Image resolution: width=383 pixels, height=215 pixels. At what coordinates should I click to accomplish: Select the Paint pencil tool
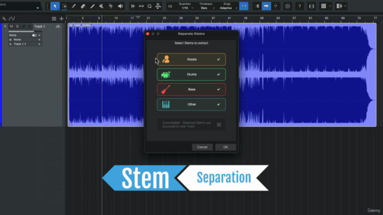[92, 6]
